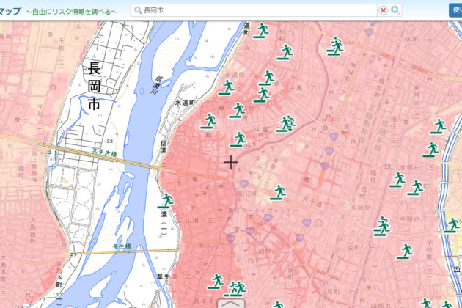
Task: Select the evacuation icon directly left of the crosshair
Action: coord(209,121)
